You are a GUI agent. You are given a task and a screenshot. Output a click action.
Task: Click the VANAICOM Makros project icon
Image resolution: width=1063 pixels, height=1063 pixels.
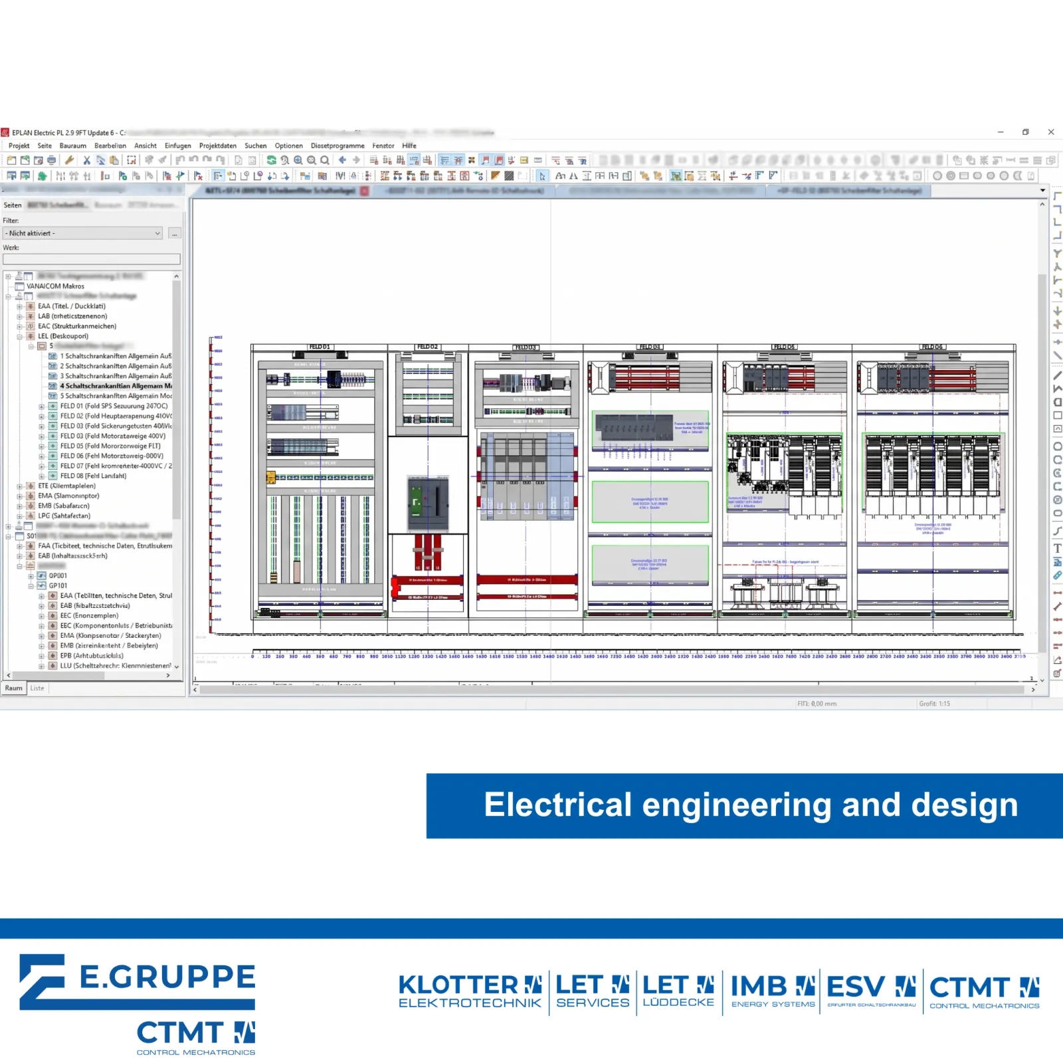pyautogui.click(x=19, y=286)
